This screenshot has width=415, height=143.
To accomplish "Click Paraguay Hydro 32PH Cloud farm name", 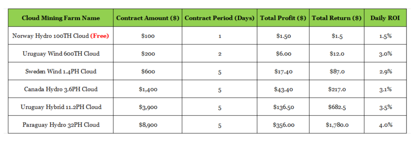I will (x=61, y=125).
